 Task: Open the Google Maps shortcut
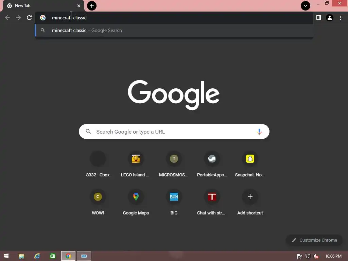136,203
